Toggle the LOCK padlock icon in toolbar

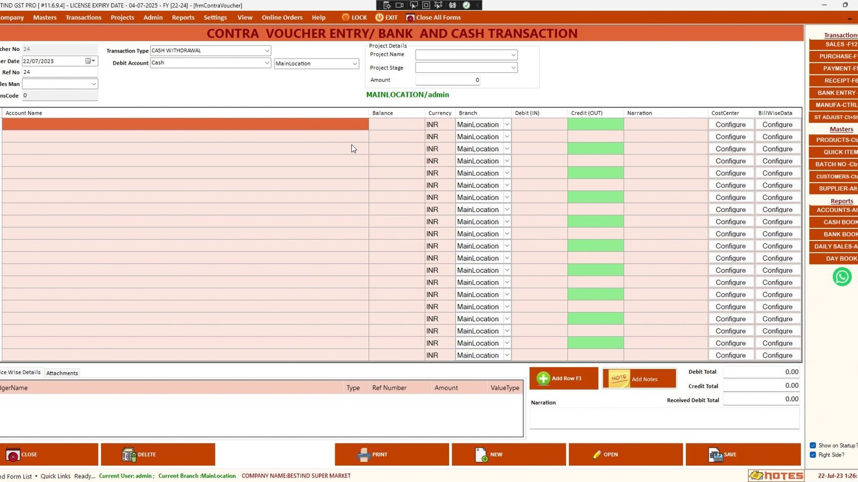coord(346,17)
